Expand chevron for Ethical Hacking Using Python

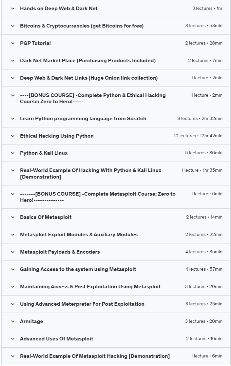13,136
